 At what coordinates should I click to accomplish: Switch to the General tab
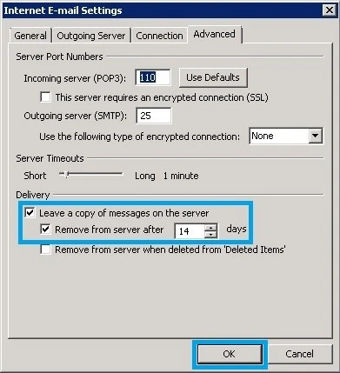point(30,36)
